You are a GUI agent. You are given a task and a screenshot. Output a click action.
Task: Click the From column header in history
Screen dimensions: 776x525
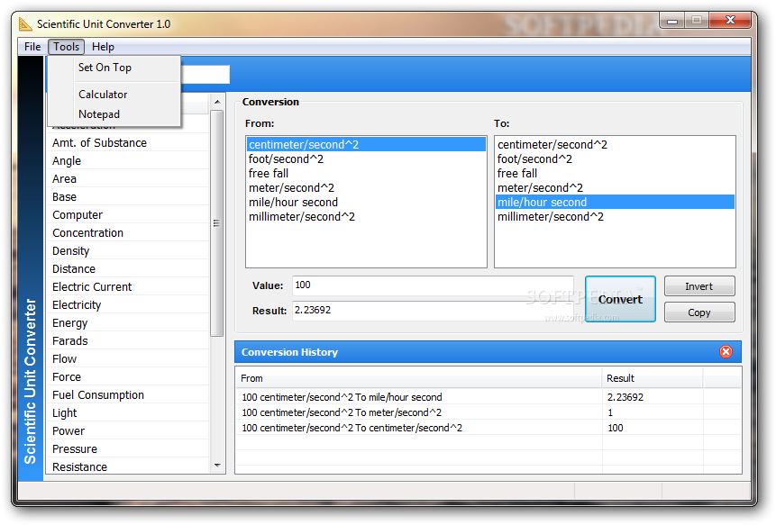click(419, 378)
